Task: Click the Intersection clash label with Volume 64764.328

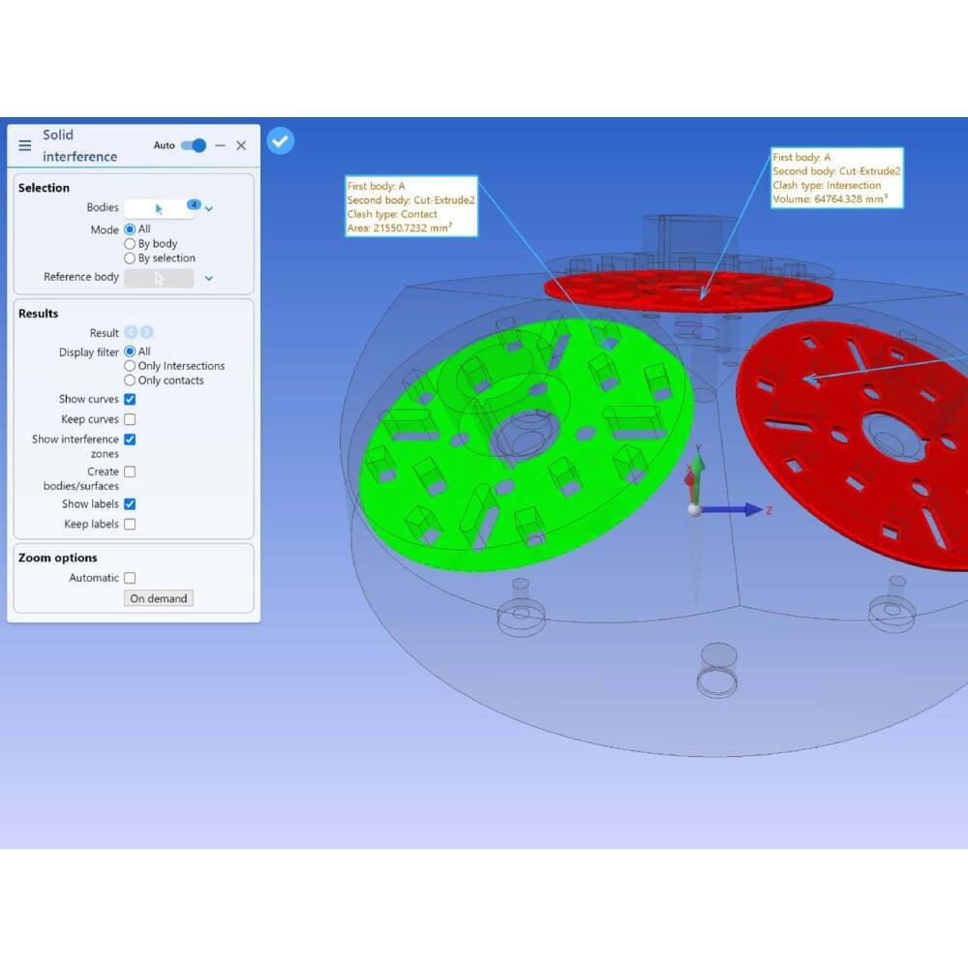Action: (836, 178)
